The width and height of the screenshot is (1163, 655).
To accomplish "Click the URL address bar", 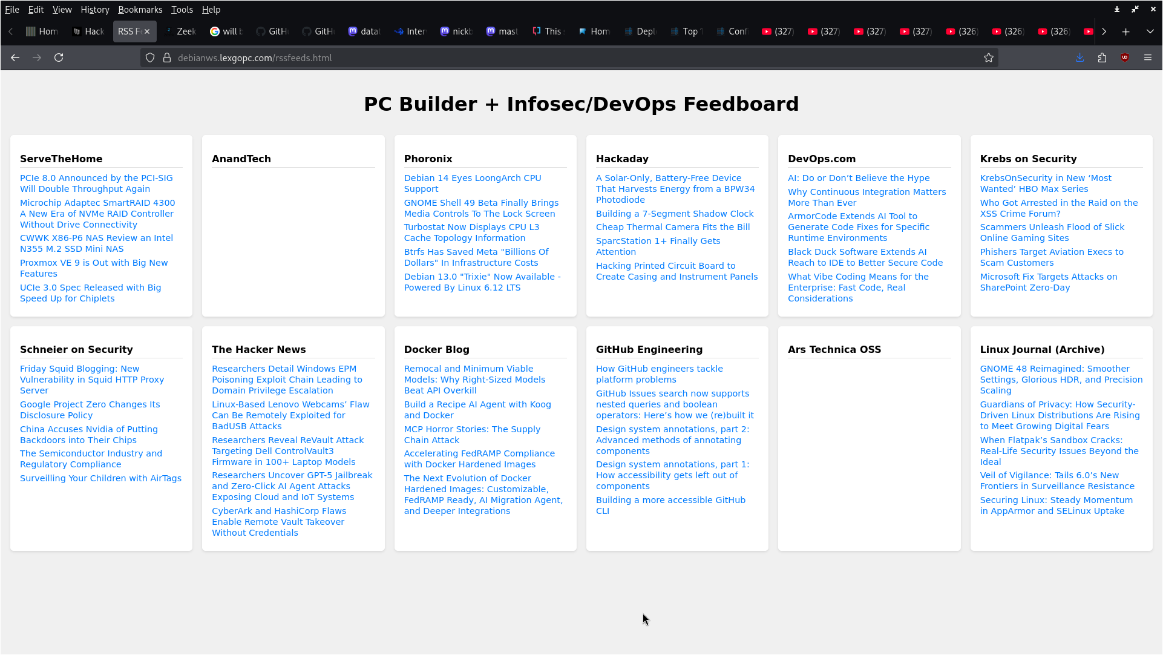I will coord(545,58).
